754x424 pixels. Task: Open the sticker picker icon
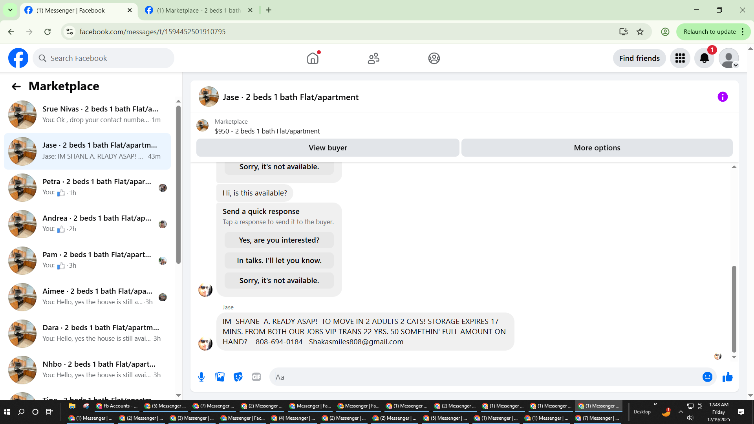click(x=238, y=377)
